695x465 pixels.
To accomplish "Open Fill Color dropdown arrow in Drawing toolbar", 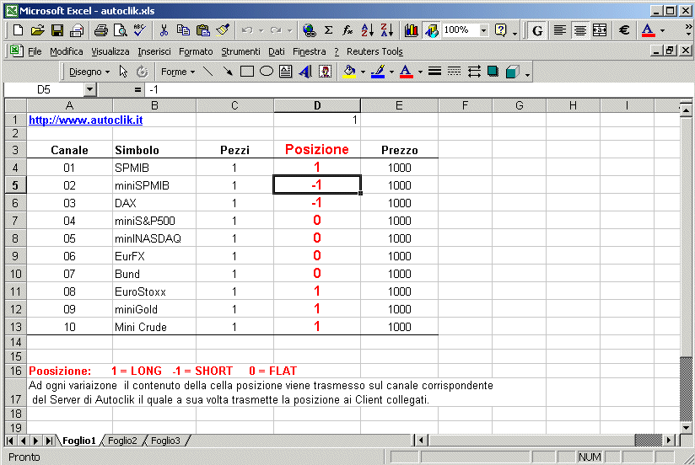I will pos(363,72).
